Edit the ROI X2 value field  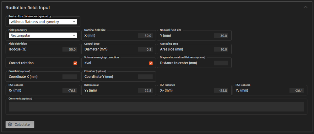coord(221,90)
